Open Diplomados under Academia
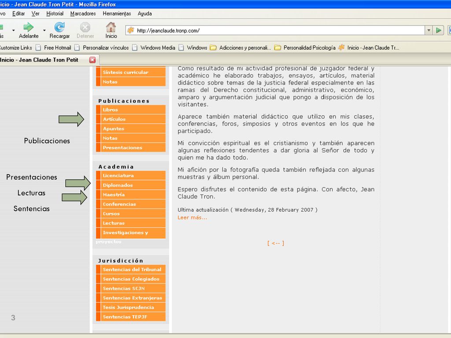Image resolution: width=451 pixels, height=338 pixels. coord(131,185)
